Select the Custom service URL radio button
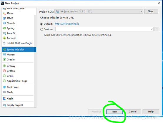This screenshot has width=163, height=123. [x=41, y=29]
